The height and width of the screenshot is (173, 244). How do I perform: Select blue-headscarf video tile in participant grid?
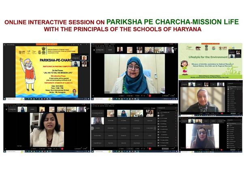tap(124, 113)
